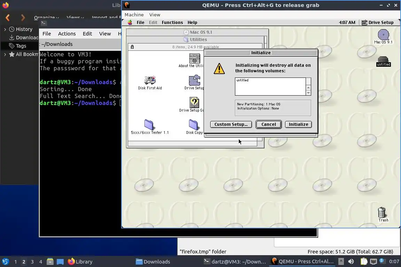Click the 4:07 AM clock in Mac menu bar
The width and height of the screenshot is (401, 267).
point(347,23)
